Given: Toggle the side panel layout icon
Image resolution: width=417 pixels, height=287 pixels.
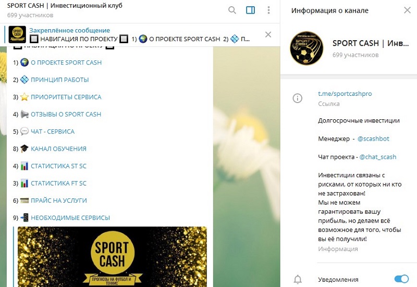Looking at the screenshot, I should coord(250,10).
